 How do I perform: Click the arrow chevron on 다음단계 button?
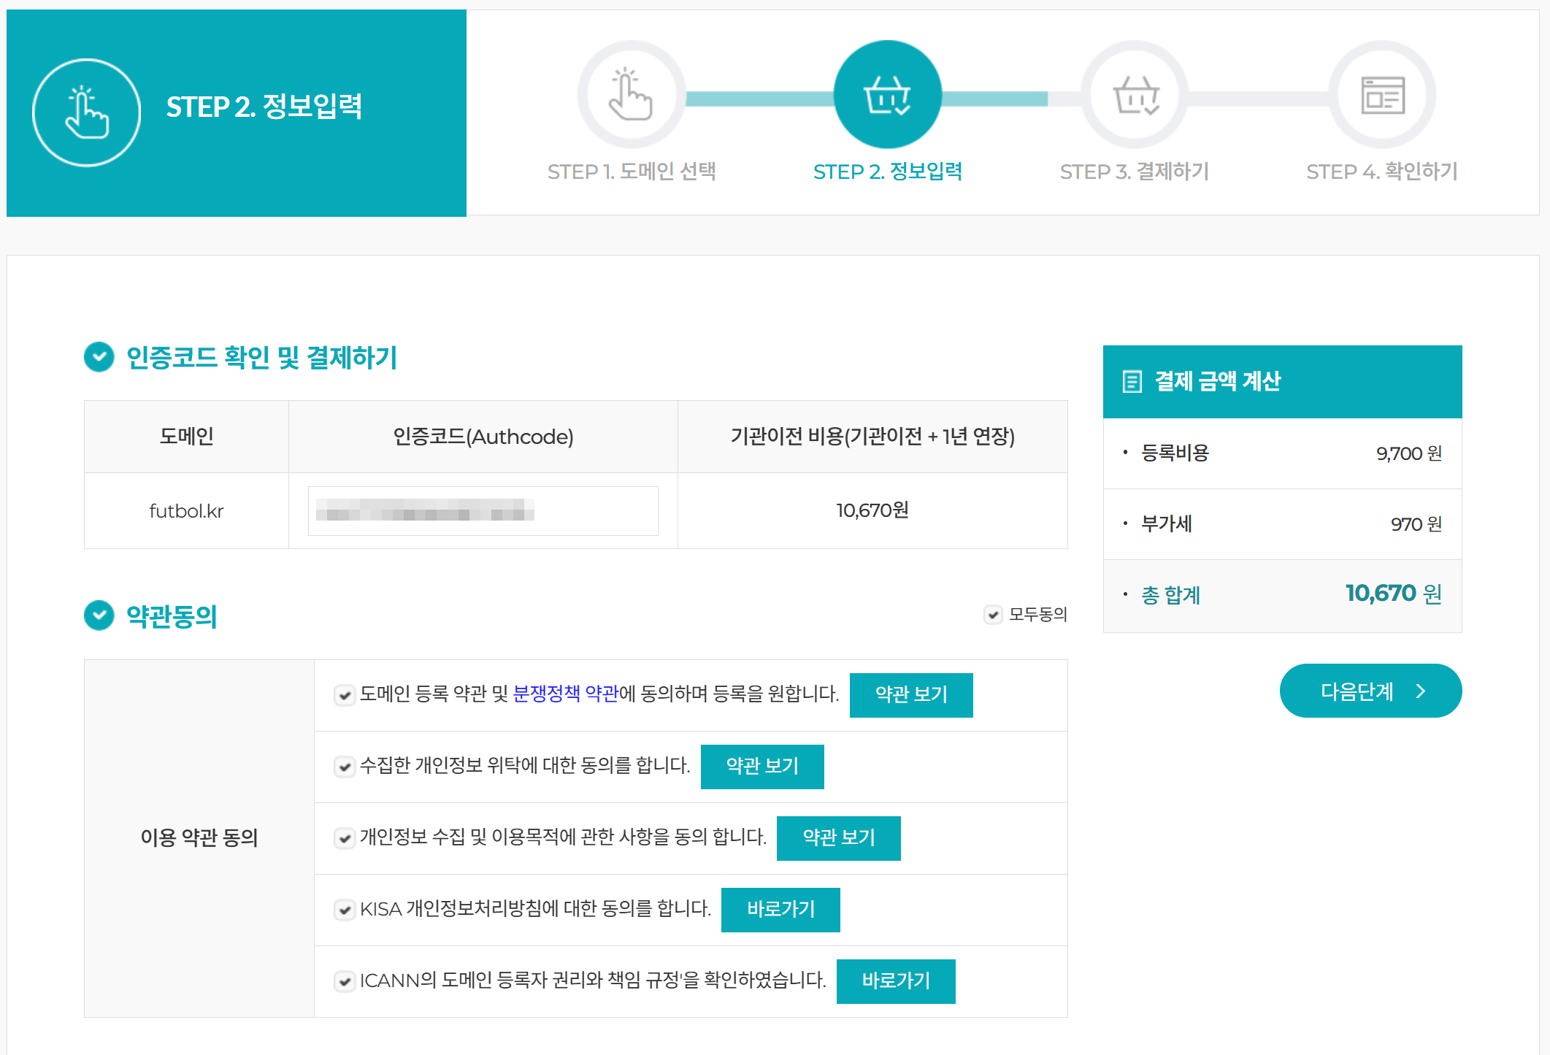[1421, 691]
